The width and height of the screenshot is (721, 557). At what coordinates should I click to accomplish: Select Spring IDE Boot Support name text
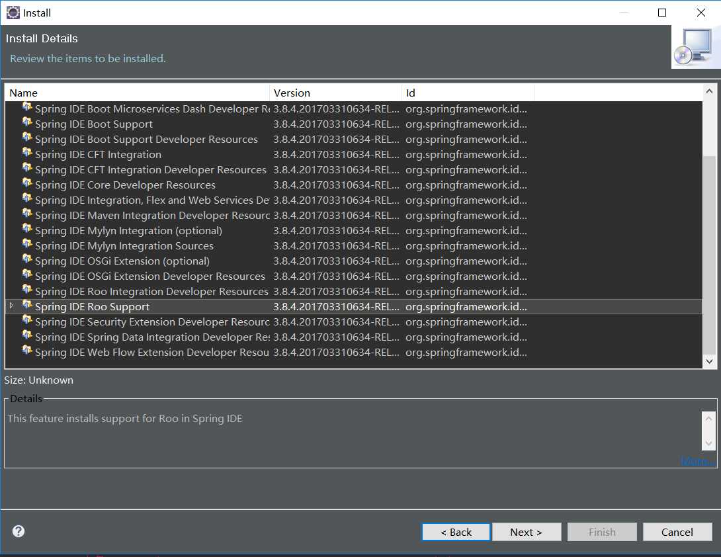coord(94,124)
